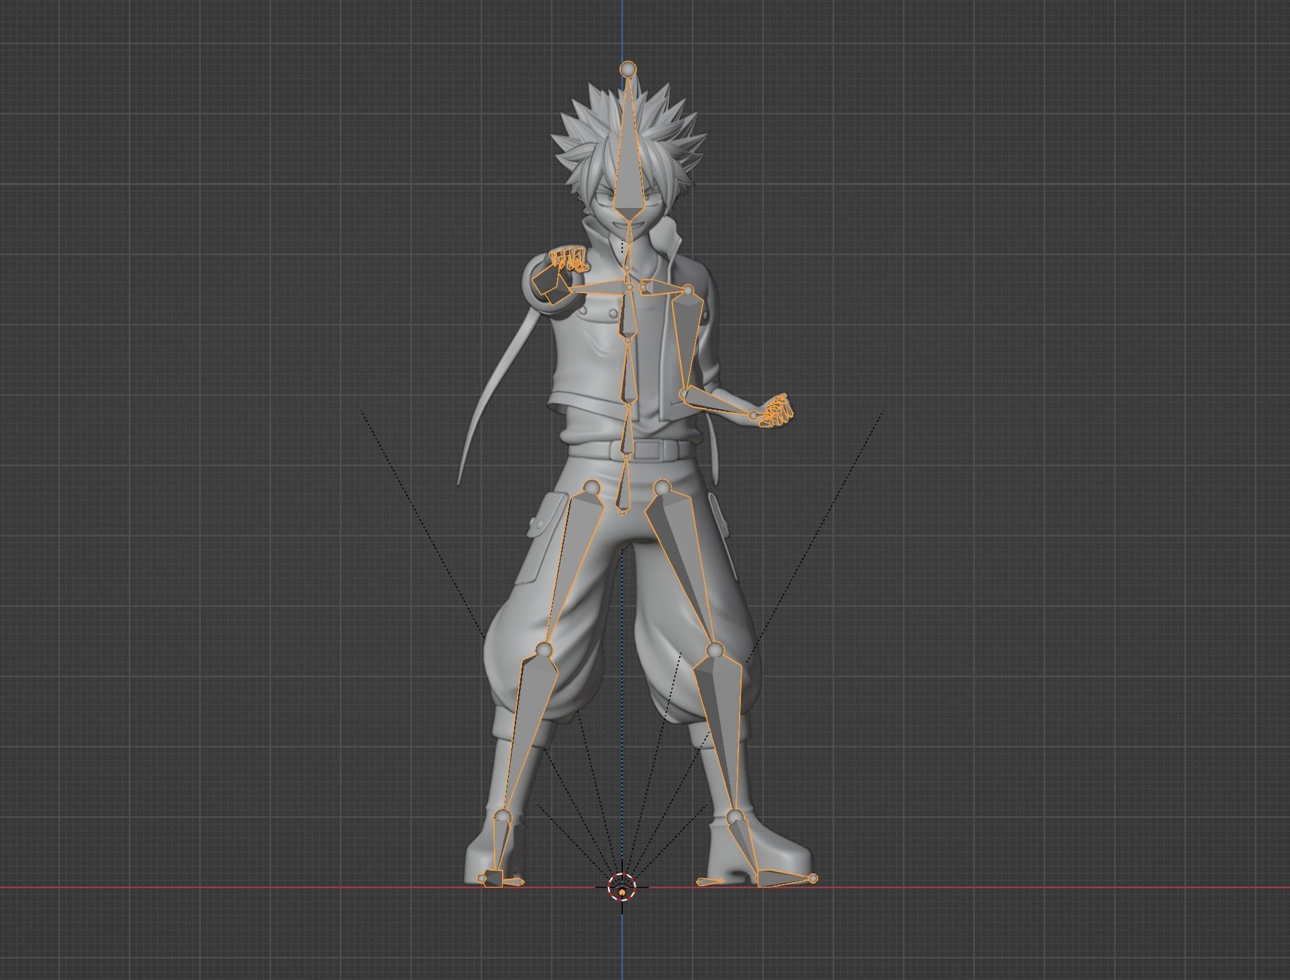Click the ankle joint on the viewer's right
Viewport: 1290px width, 980px height.
click(735, 816)
